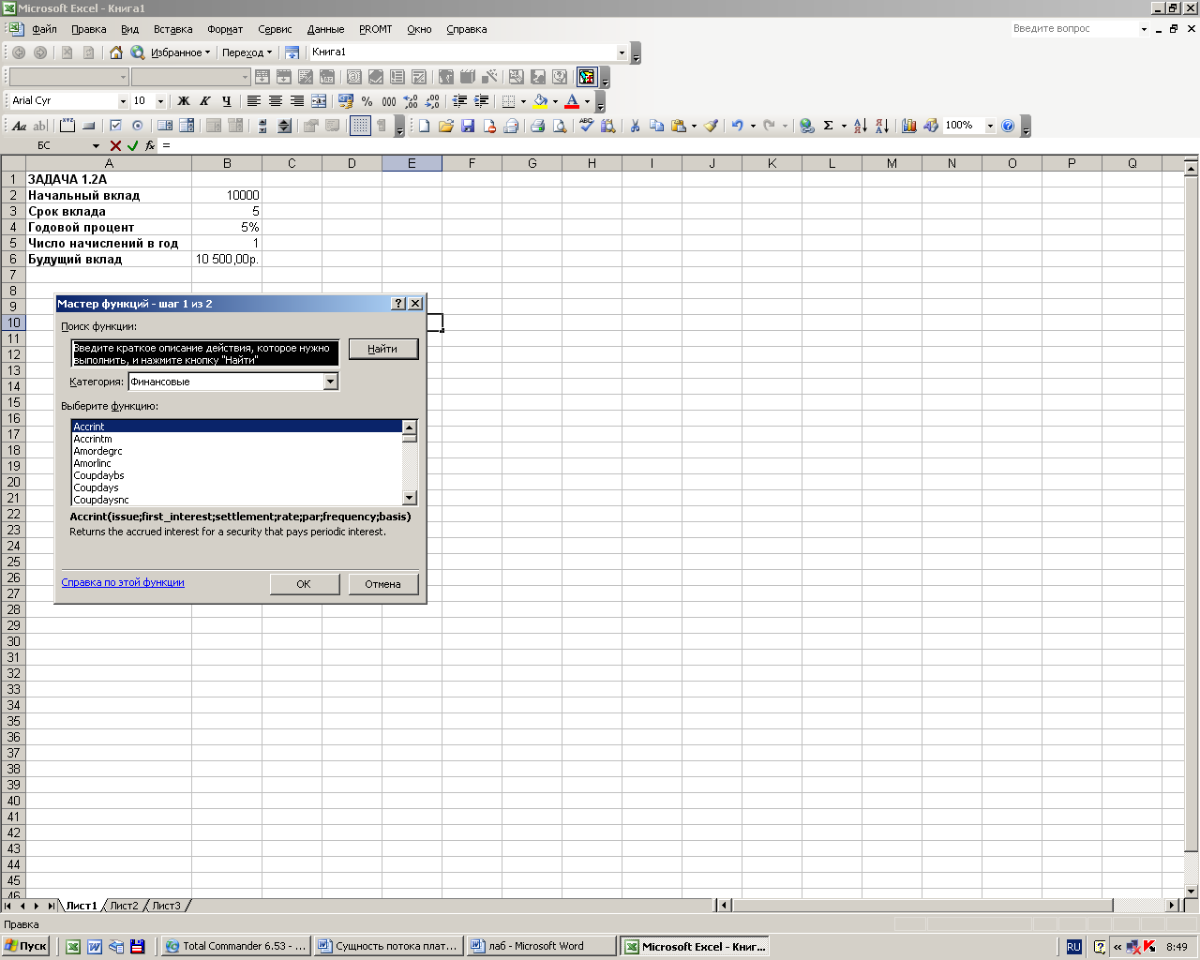Toggle center alignment
The height and width of the screenshot is (960, 1200).
point(275,101)
